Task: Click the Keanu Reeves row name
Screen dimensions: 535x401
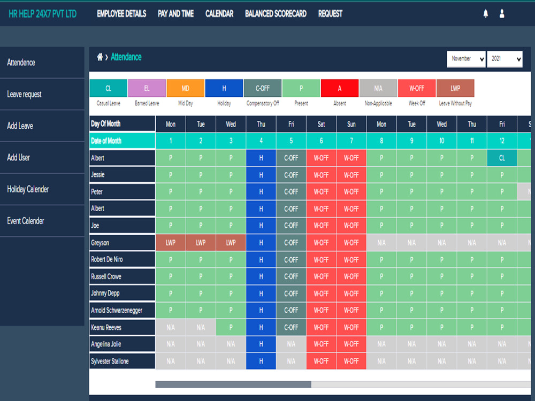Action: click(122, 327)
